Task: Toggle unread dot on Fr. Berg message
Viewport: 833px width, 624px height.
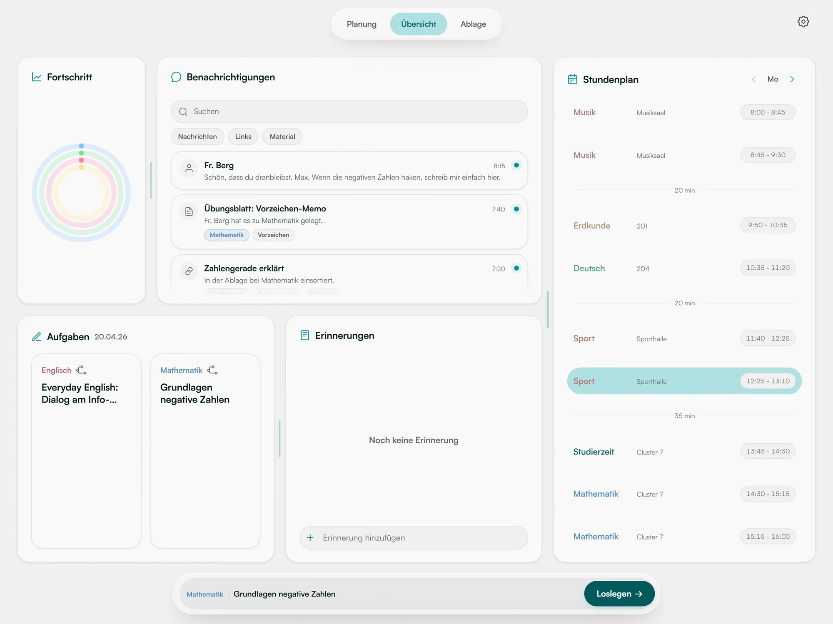Action: point(516,165)
